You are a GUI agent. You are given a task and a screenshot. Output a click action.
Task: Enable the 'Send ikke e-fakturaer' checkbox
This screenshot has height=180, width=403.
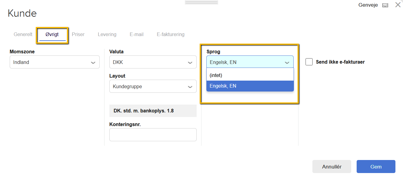coord(309,62)
